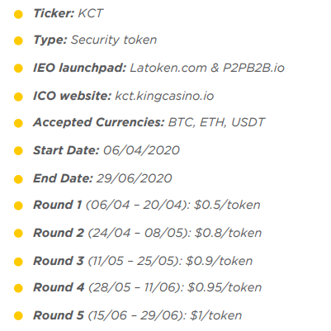Click the Round 4 $0.95/token entry

click(147, 287)
